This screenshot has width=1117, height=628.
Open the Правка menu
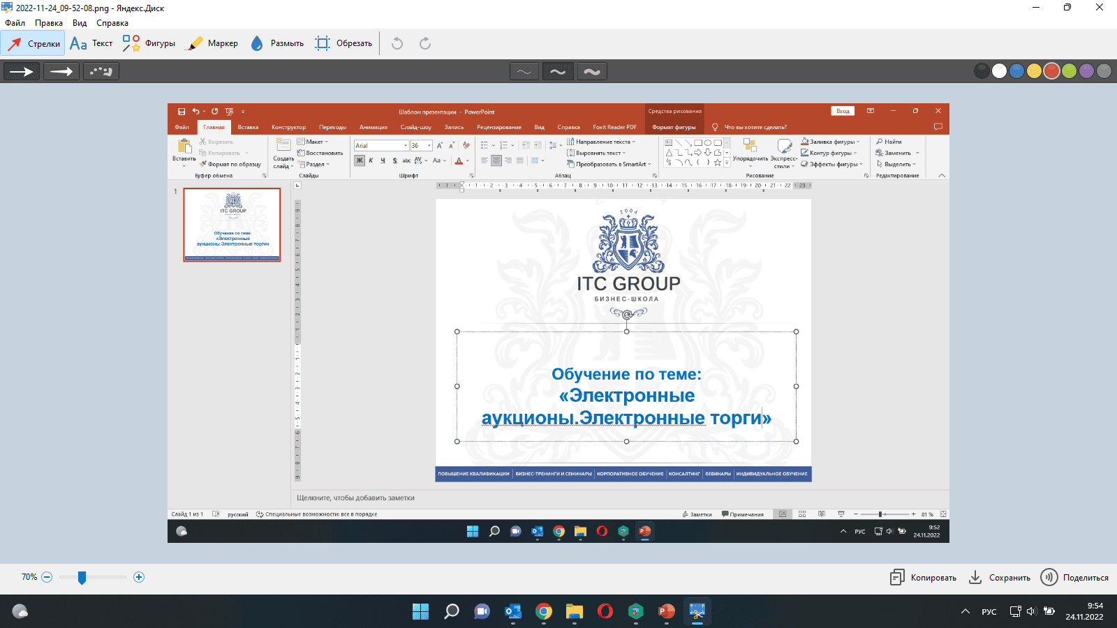click(49, 23)
